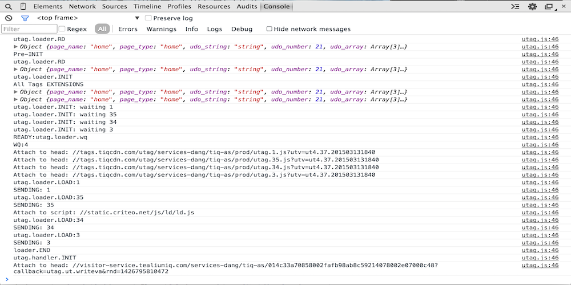The width and height of the screenshot is (571, 285).
Task: Open utag.js:46 link on Pre-INIT row
Action: pos(540,54)
